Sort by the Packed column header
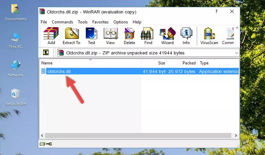The height and width of the screenshot is (155, 265). (x=182, y=63)
